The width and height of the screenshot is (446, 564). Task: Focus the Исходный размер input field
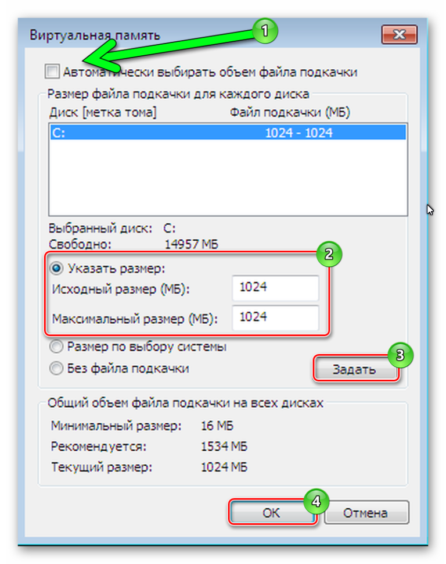coord(275,287)
